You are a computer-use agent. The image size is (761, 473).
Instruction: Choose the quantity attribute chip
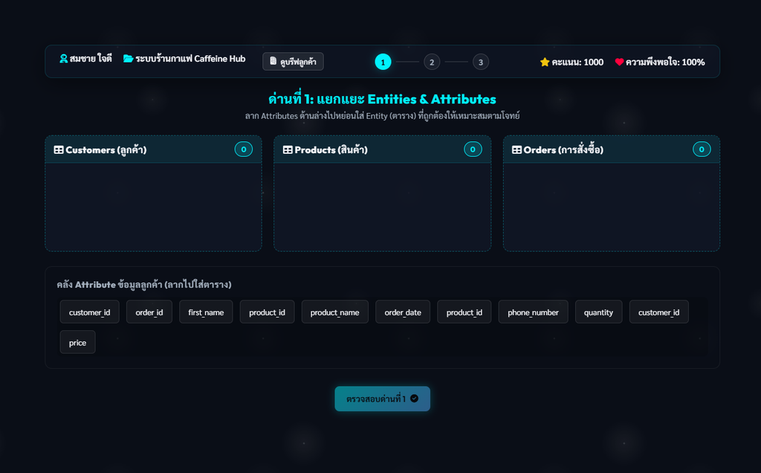click(x=598, y=312)
